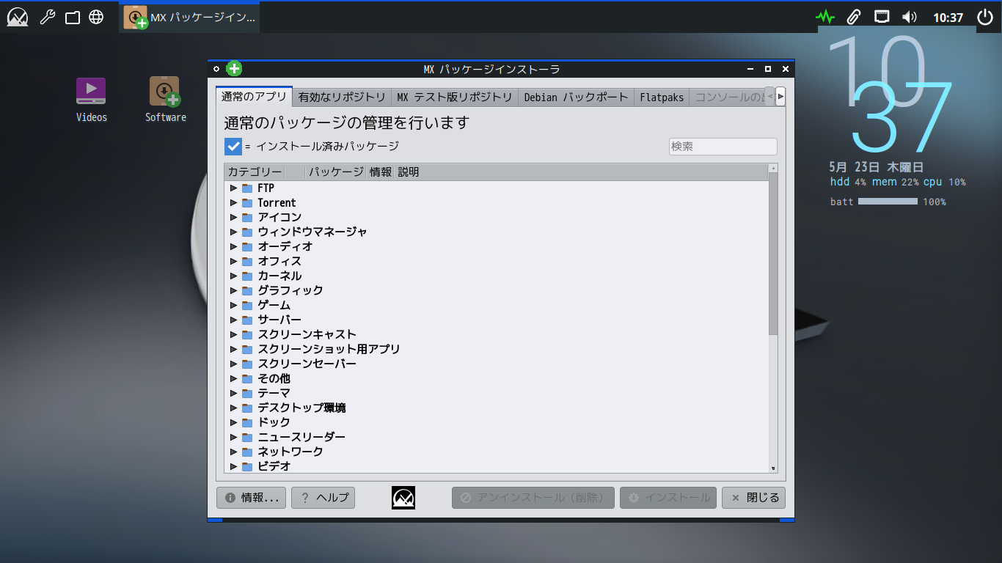The height and width of the screenshot is (563, 1002).
Task: Expand the グラフィック category arrow
Action: pyautogui.click(x=234, y=290)
